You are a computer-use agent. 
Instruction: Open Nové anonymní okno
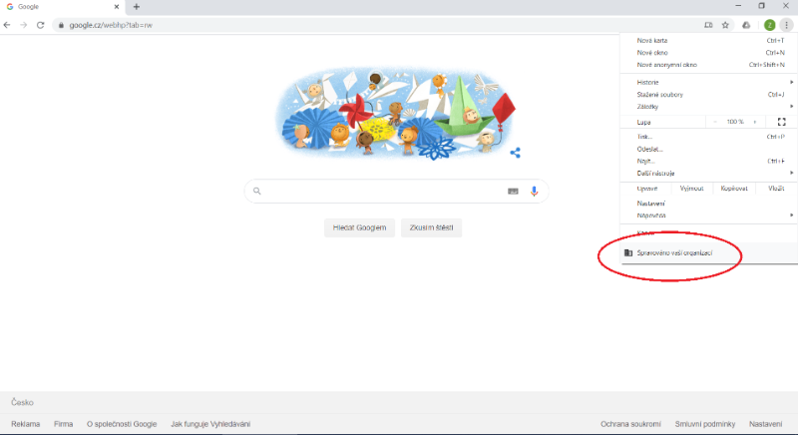[x=708, y=65]
